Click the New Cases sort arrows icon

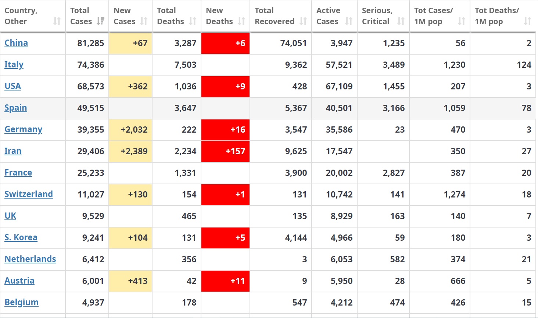144,21
